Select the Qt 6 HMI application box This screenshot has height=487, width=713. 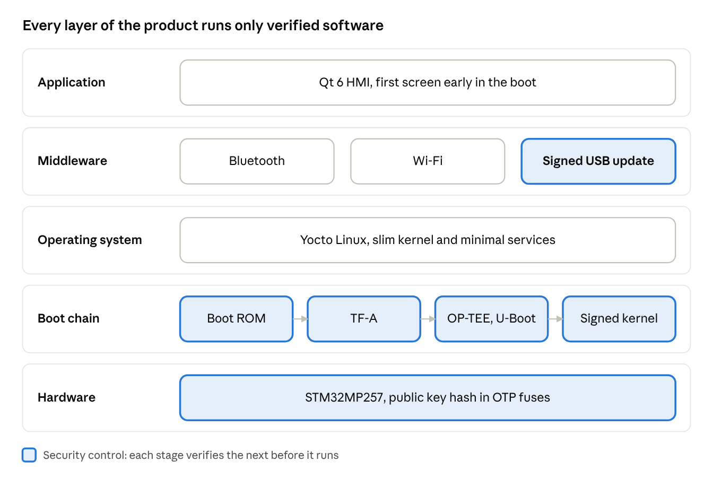pyautogui.click(x=428, y=83)
